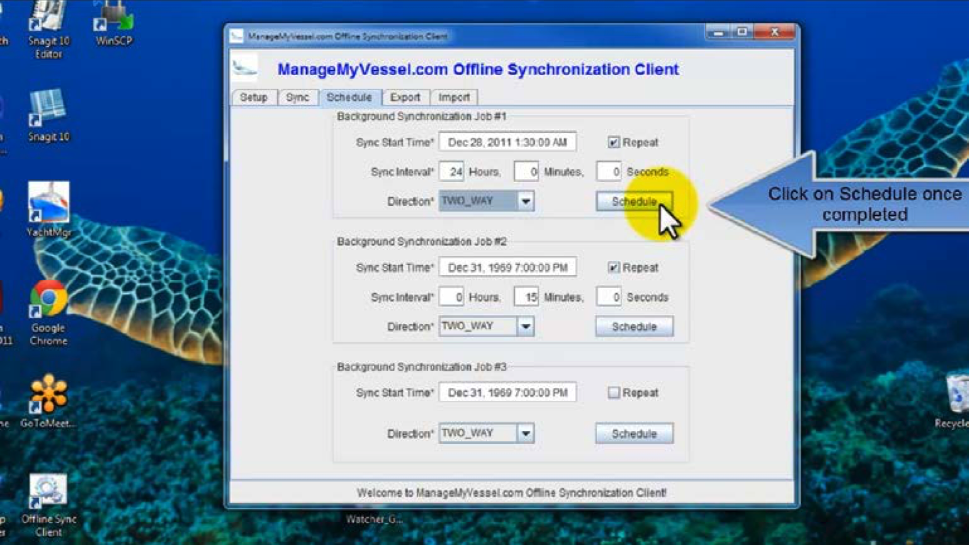Click the Job #2 Sync Start Time field
969x545 pixels.
pos(507,267)
